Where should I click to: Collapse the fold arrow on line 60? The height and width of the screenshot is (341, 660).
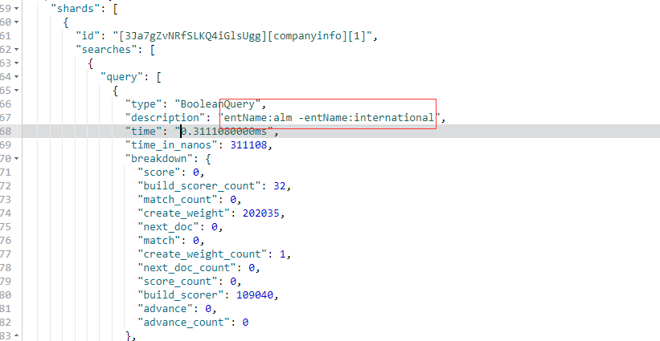click(16, 22)
